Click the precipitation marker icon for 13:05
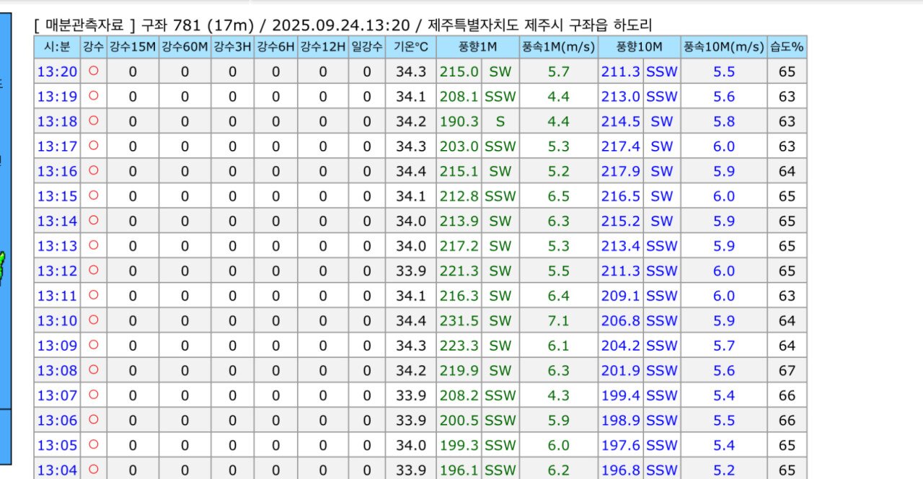Screen dimensions: 923x479 (x=93, y=444)
